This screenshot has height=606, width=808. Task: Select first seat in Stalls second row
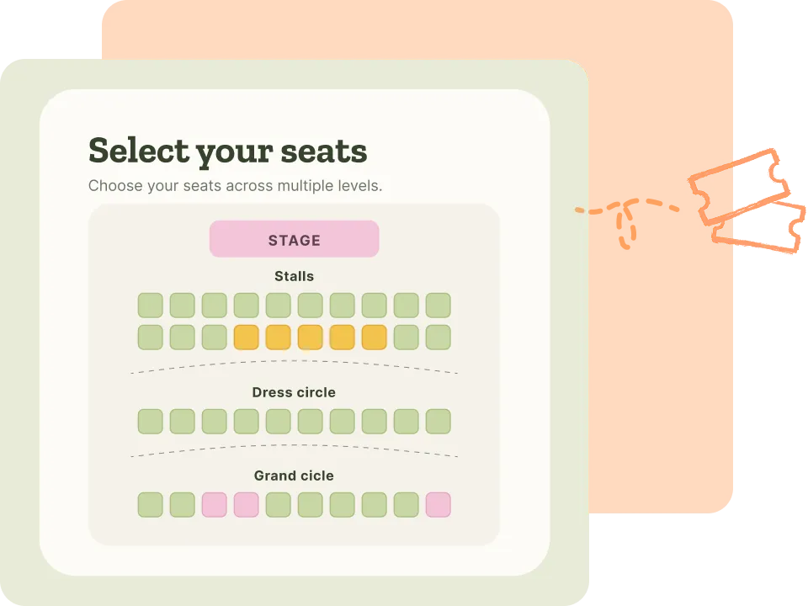151,337
